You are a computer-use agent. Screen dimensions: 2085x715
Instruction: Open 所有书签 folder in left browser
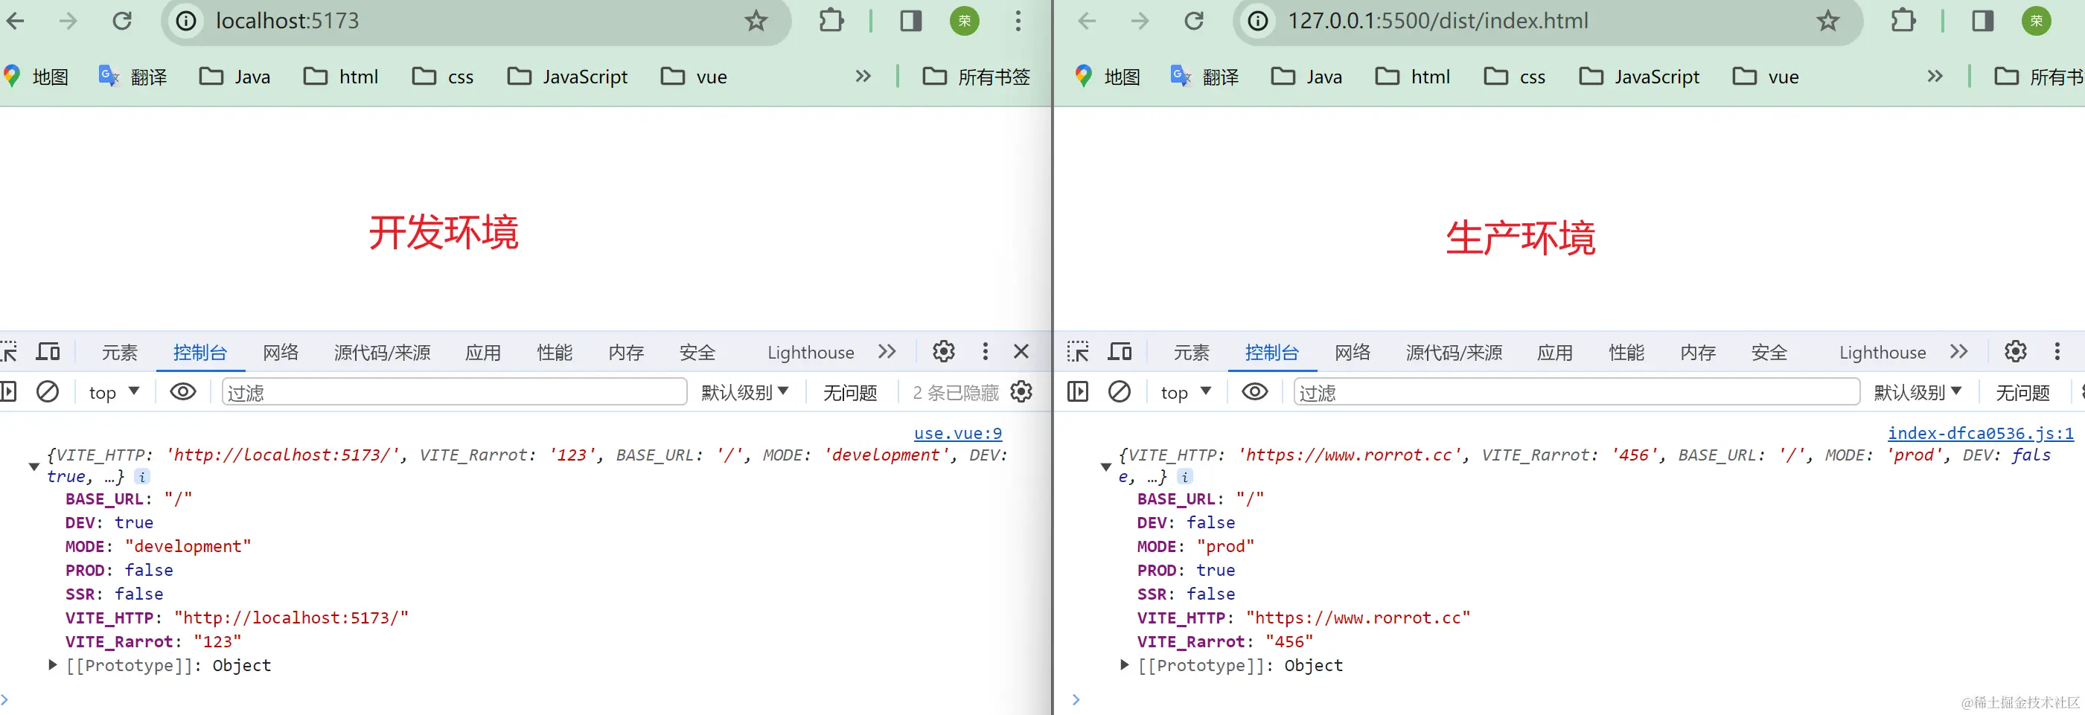click(976, 77)
